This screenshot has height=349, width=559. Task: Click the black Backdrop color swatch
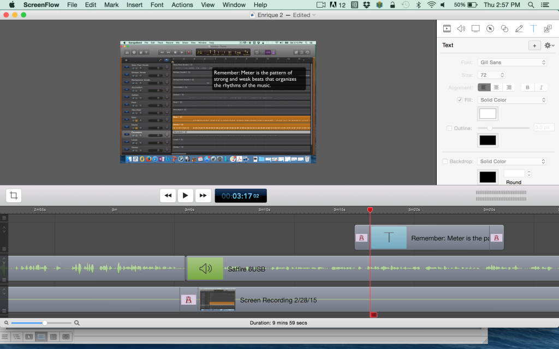click(487, 177)
